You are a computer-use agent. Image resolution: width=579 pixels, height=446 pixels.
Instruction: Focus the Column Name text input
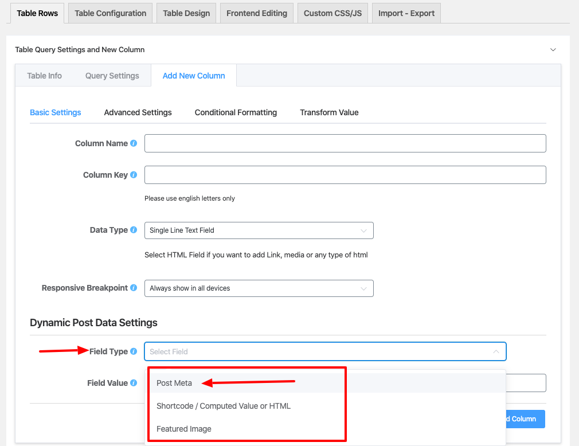345,143
